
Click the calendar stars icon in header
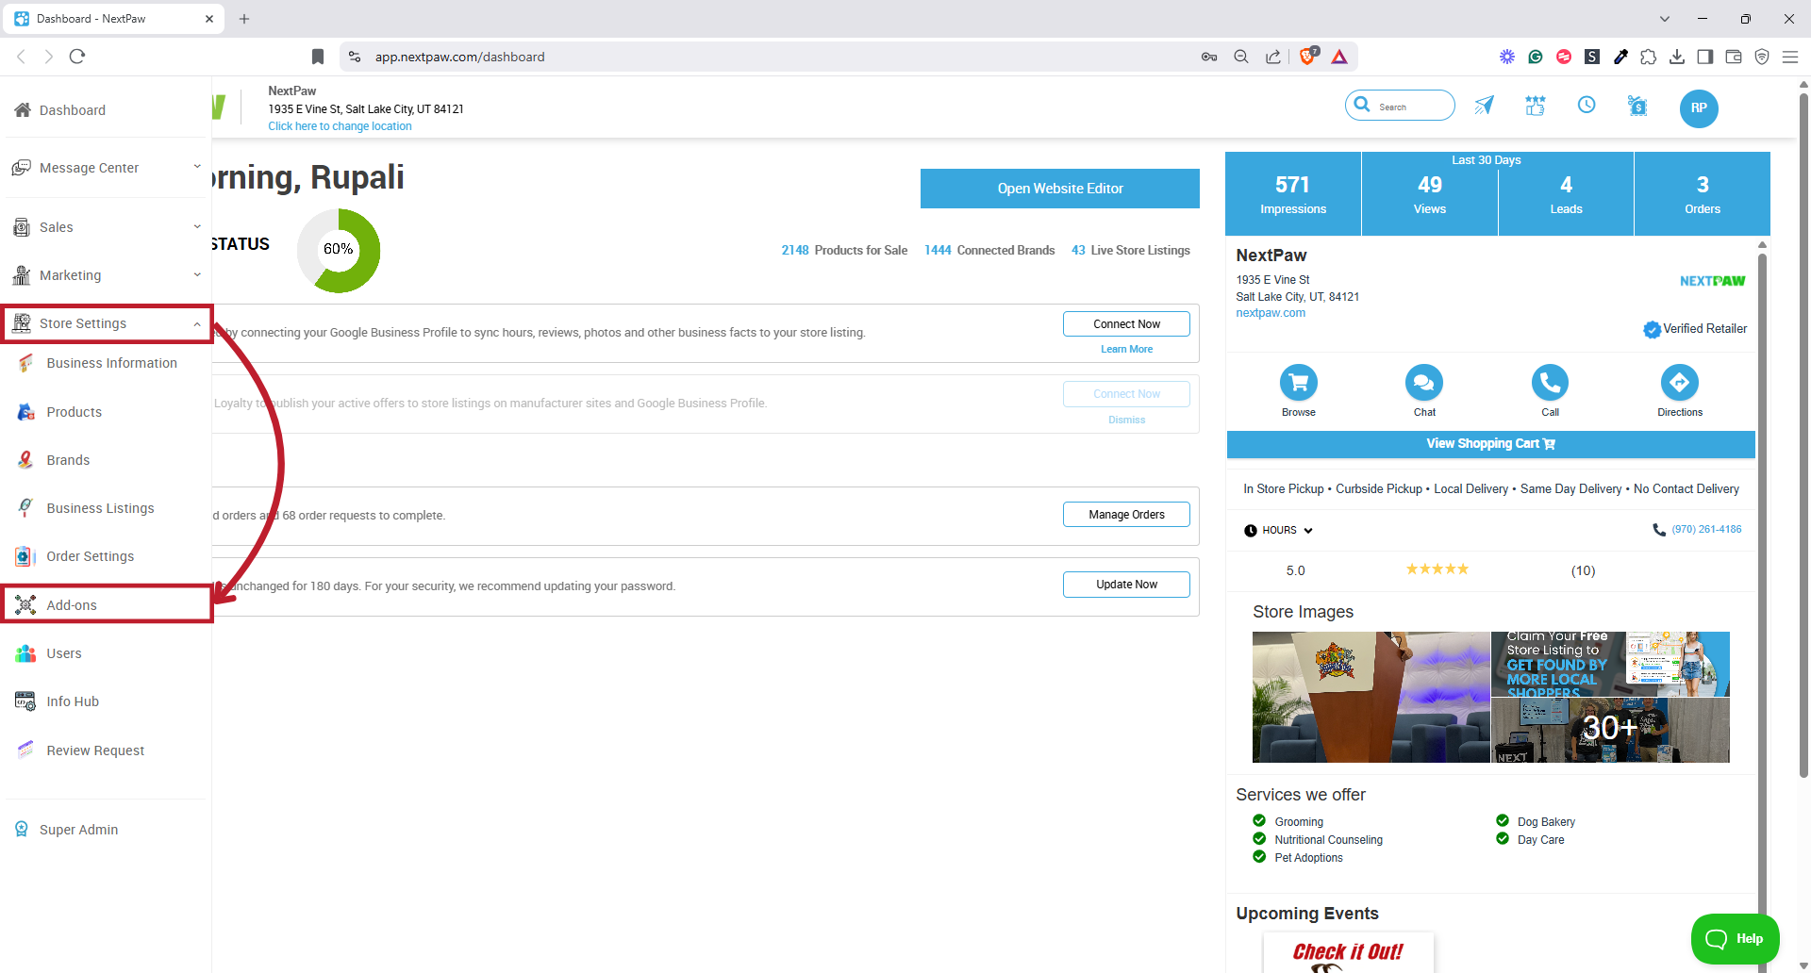(1536, 106)
